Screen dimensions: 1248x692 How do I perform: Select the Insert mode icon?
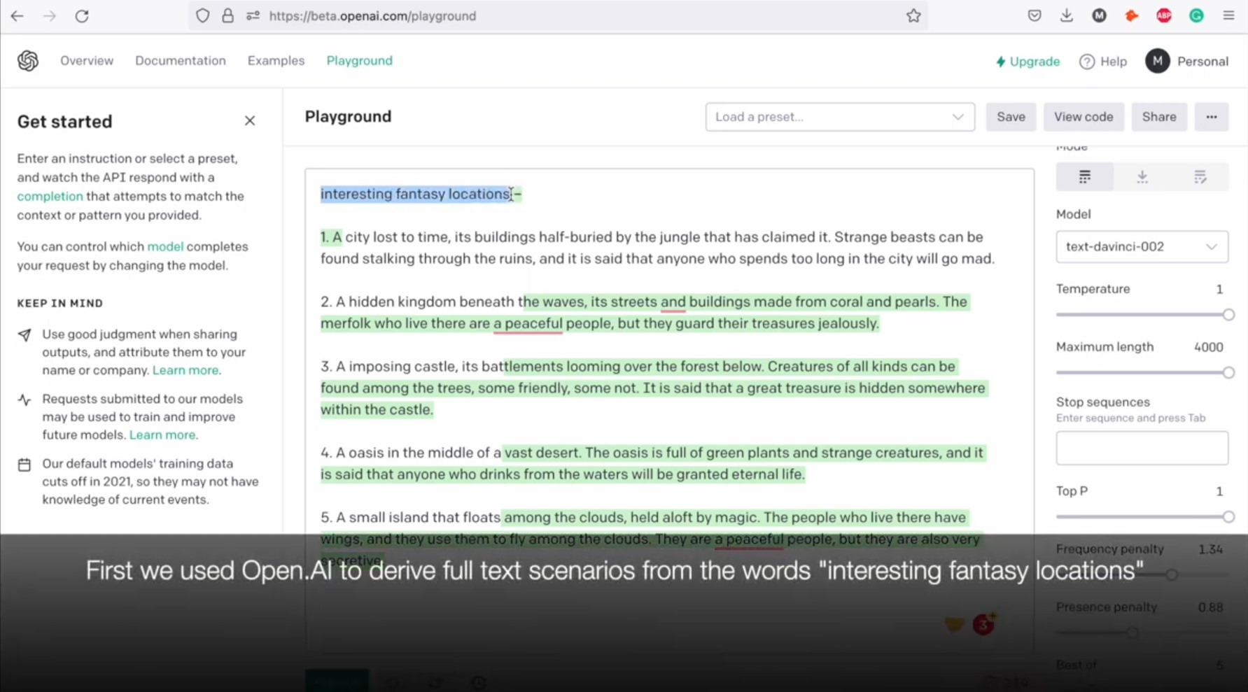1142,177
